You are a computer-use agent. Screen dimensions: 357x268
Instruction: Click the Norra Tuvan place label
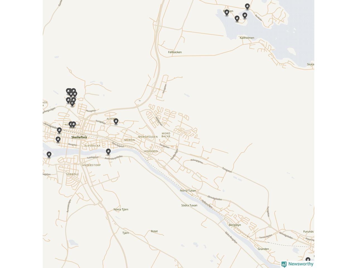(x=188, y=191)
